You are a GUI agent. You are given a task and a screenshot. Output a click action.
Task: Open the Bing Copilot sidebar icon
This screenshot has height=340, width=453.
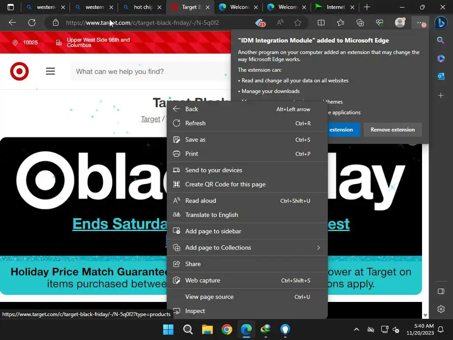point(441,23)
